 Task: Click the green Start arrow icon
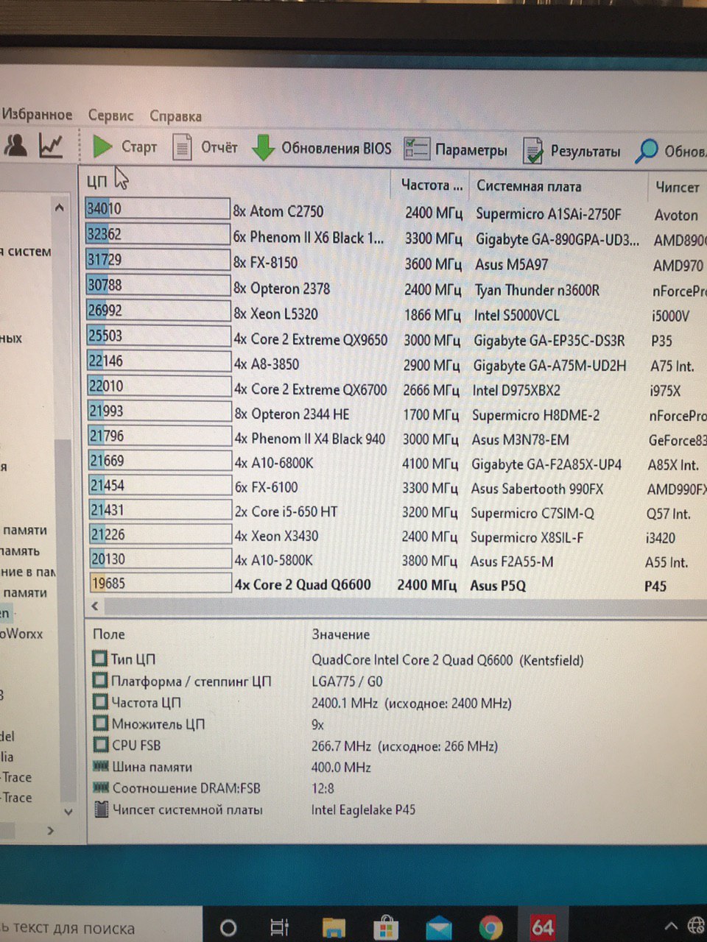click(102, 146)
